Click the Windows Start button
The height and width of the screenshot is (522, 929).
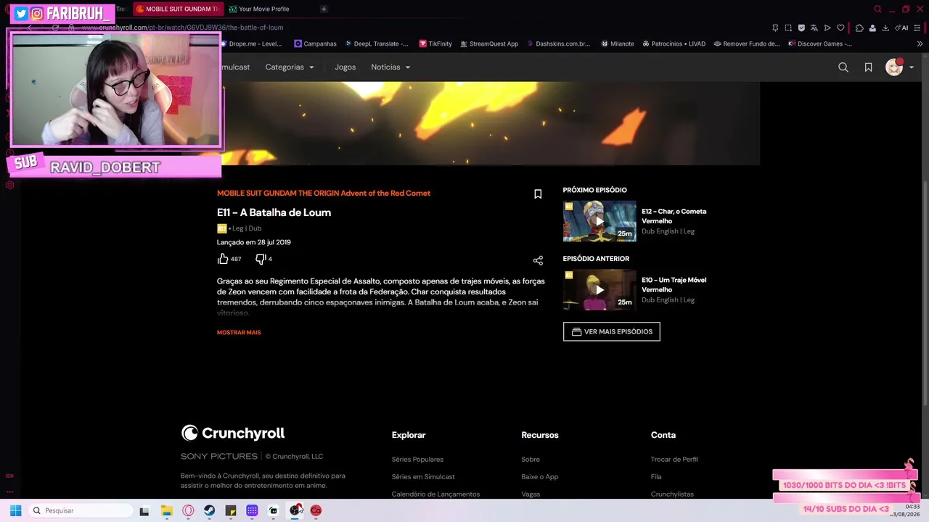tap(15, 511)
